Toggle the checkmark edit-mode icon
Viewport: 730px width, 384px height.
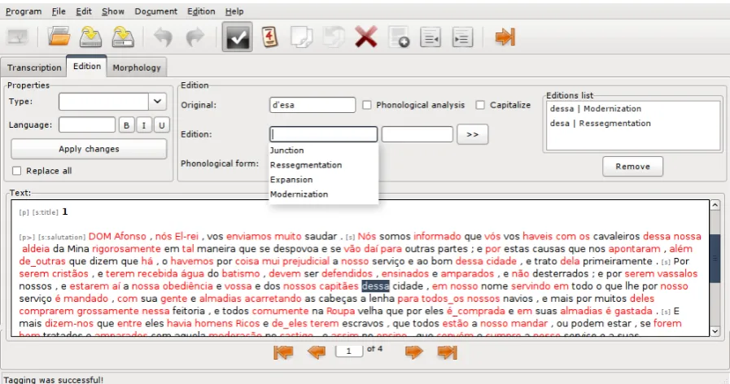238,37
